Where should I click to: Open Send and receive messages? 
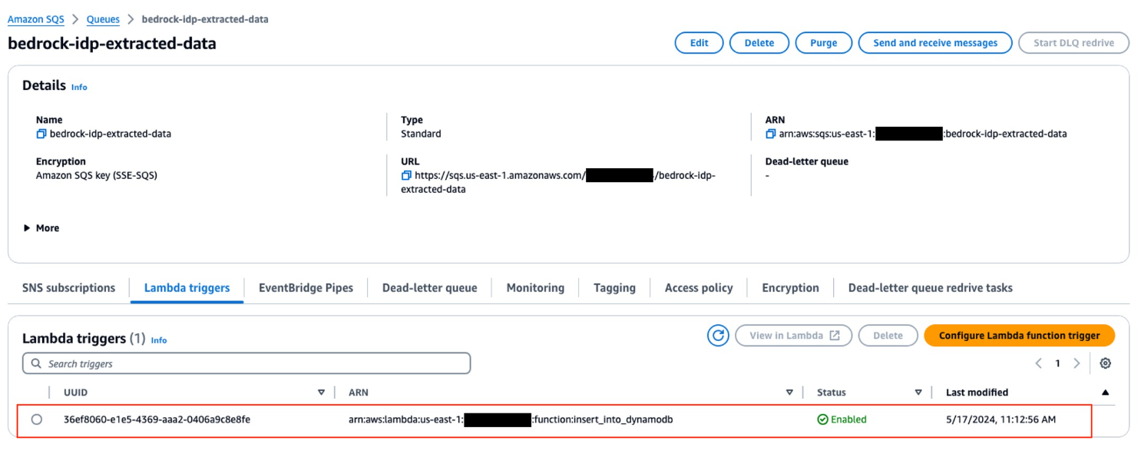tap(935, 43)
